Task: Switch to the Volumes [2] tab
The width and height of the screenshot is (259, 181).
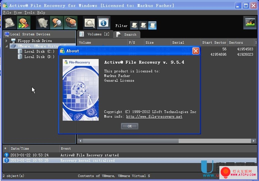Action: 95,34
